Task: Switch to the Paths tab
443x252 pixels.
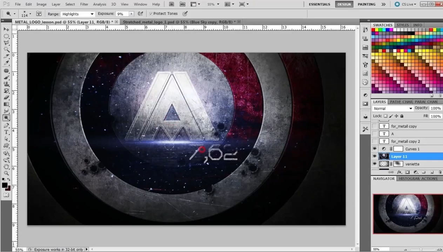Action: pos(395,102)
